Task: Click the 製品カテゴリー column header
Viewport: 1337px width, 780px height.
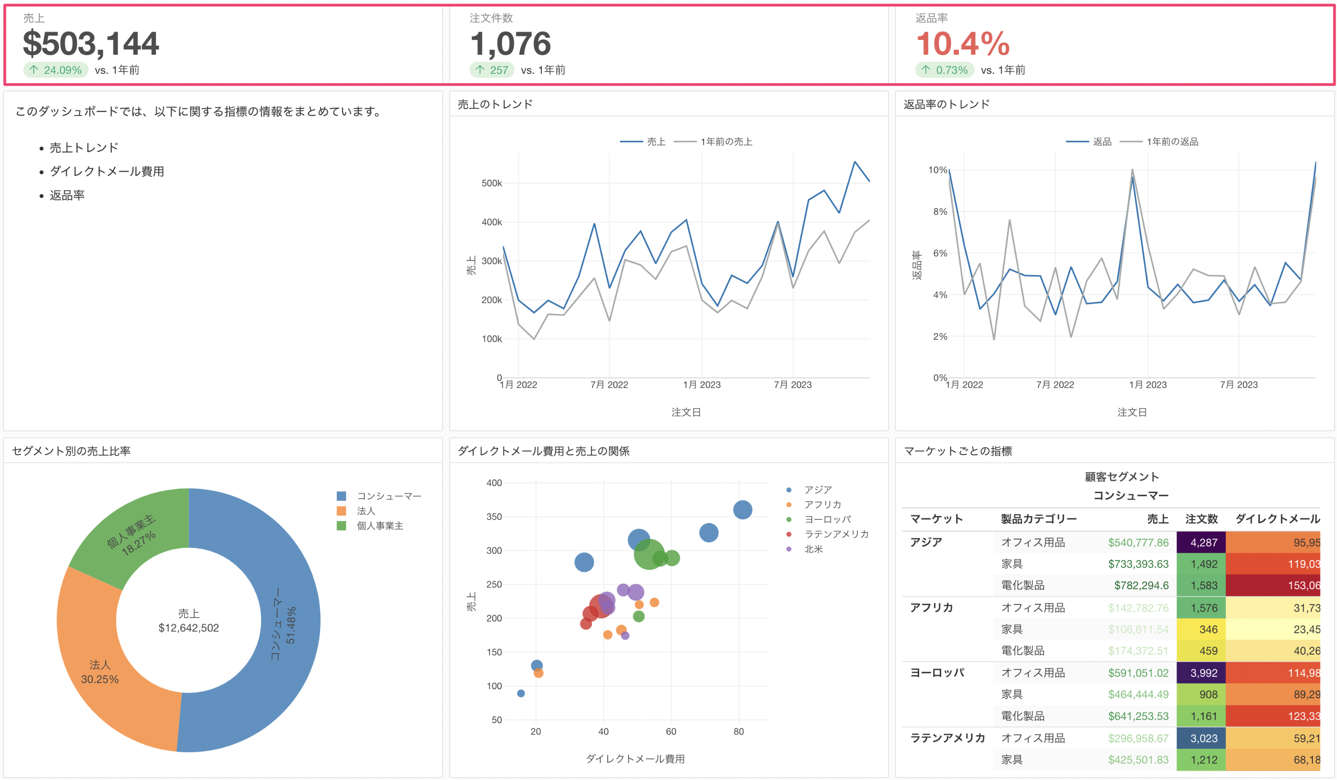Action: [1038, 519]
